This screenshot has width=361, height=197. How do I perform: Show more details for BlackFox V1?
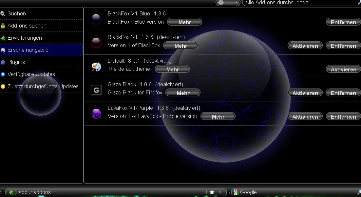pyautogui.click(x=181, y=46)
